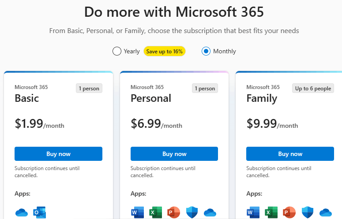Buy now the Microsoft 365 Family plan
The width and height of the screenshot is (342, 219).
290,154
